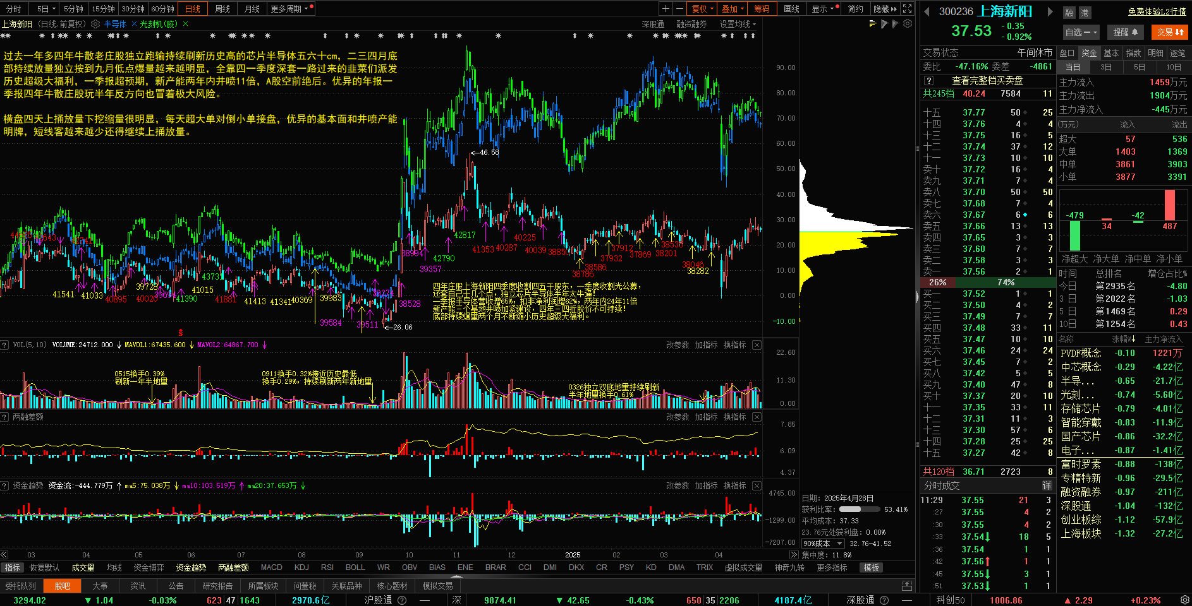The height and width of the screenshot is (606, 1192).
Task: Click the export icon above status bar
Action: pyautogui.click(x=907, y=586)
